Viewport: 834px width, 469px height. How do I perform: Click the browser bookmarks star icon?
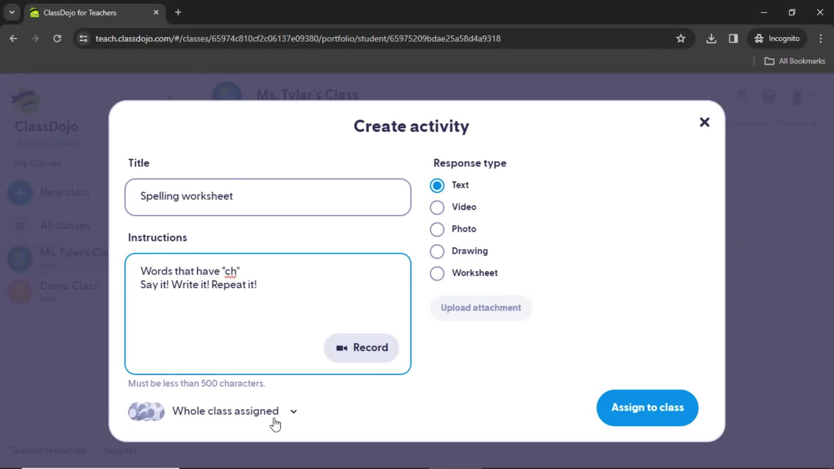[x=681, y=38]
